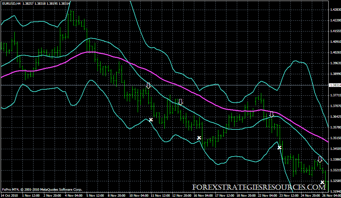341x198 pixels.
Task: Click the 1.40910 price axis label
Action: [x=335, y=42]
